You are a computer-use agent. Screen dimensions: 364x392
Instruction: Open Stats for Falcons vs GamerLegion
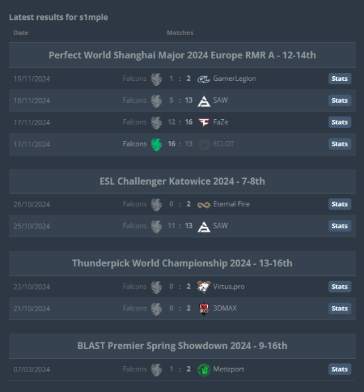pyautogui.click(x=340, y=79)
